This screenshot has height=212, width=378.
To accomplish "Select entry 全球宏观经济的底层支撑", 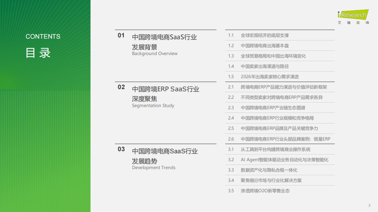I will tap(265, 35).
